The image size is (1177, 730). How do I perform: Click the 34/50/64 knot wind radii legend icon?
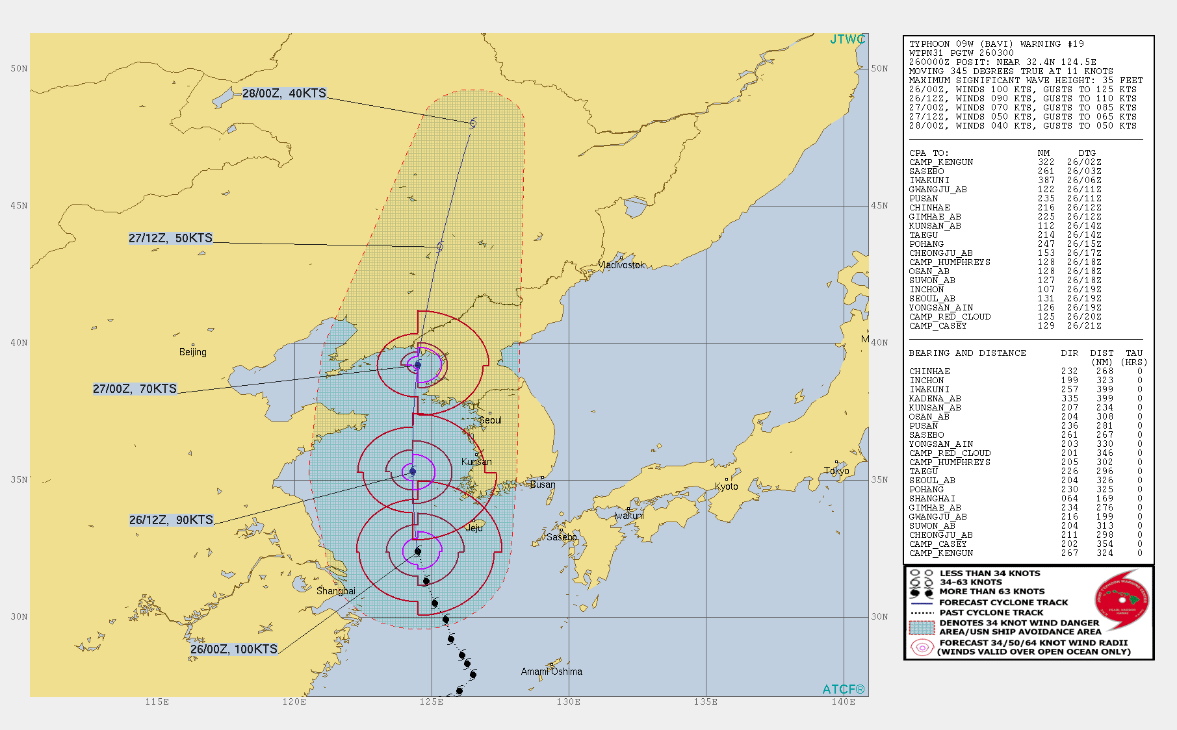[x=922, y=648]
